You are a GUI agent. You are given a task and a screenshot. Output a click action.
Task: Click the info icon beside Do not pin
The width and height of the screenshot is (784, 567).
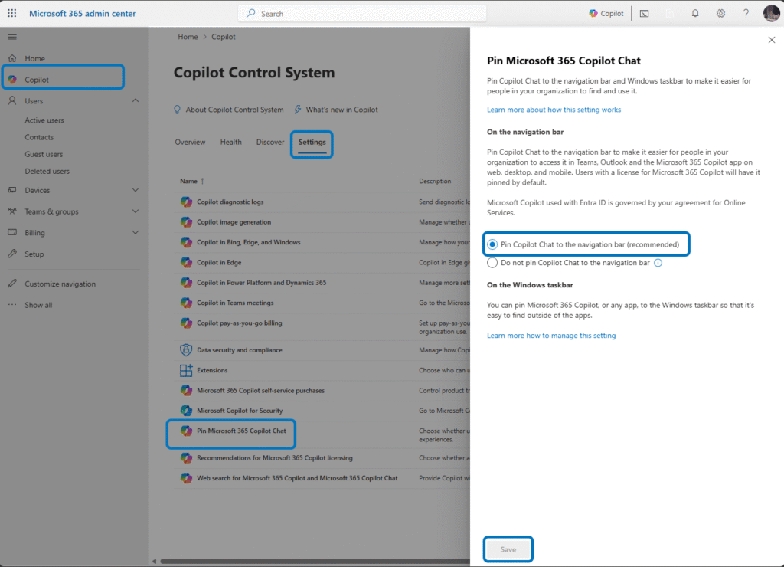pos(658,263)
